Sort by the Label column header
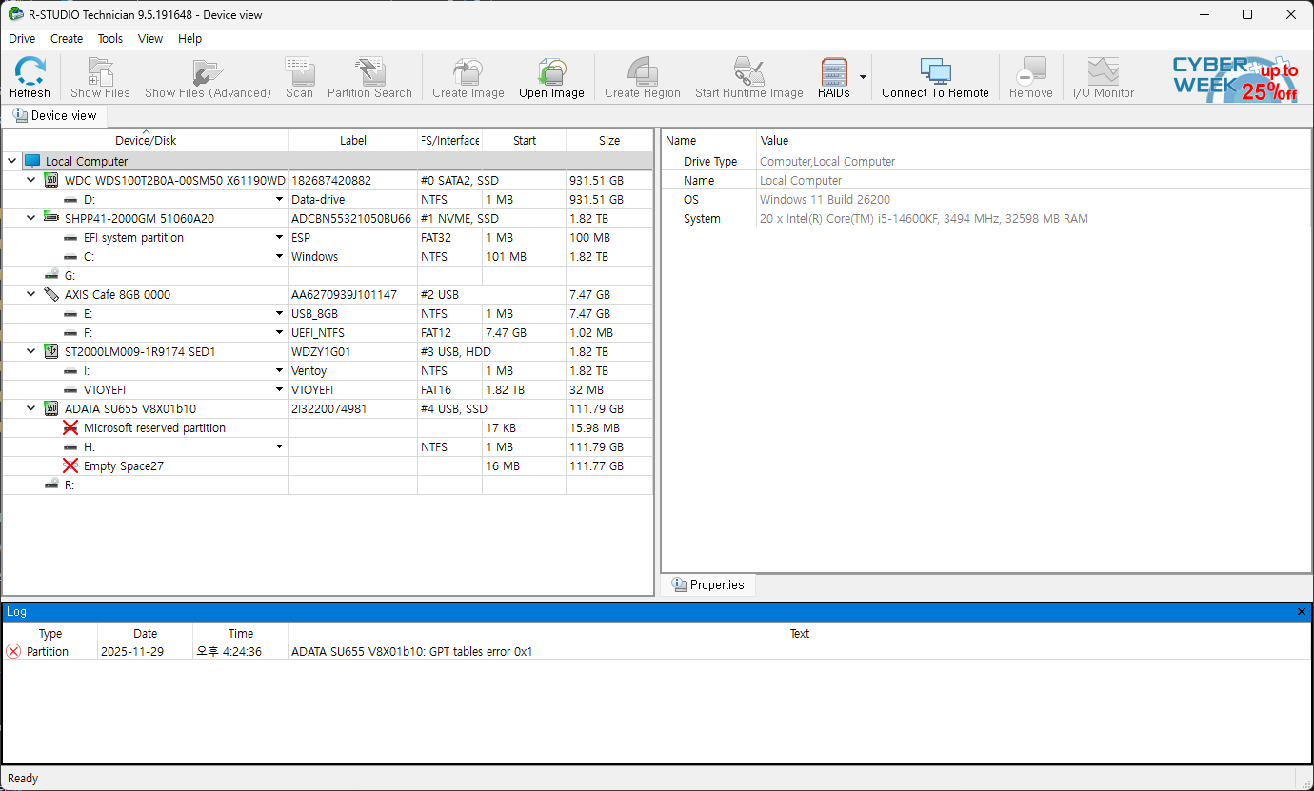The width and height of the screenshot is (1314, 791). click(x=353, y=141)
